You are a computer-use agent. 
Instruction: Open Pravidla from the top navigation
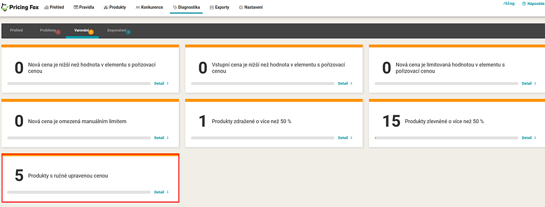pos(84,7)
